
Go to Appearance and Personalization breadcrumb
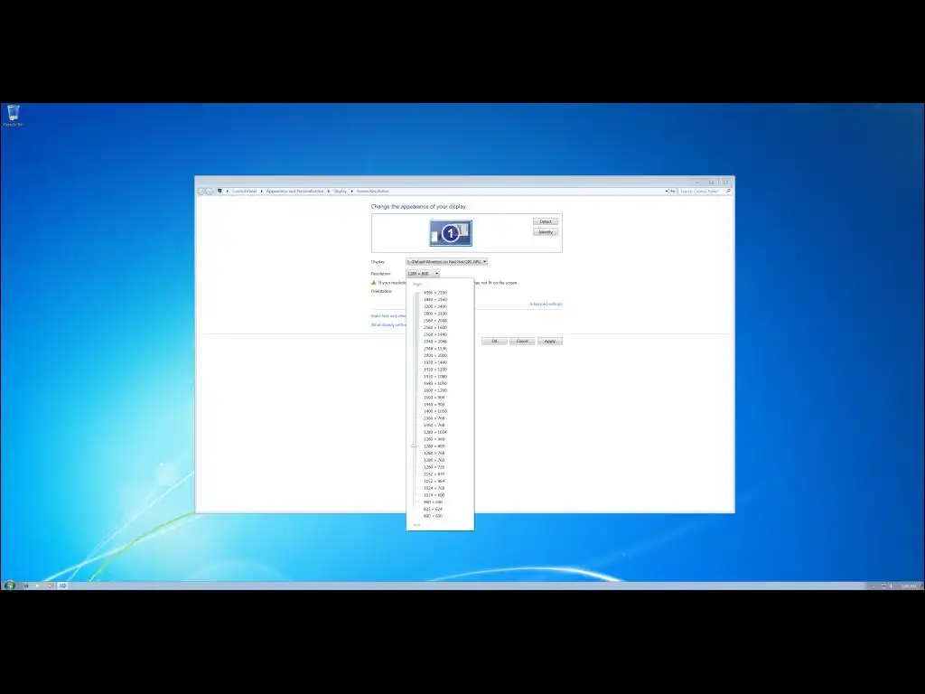(295, 192)
